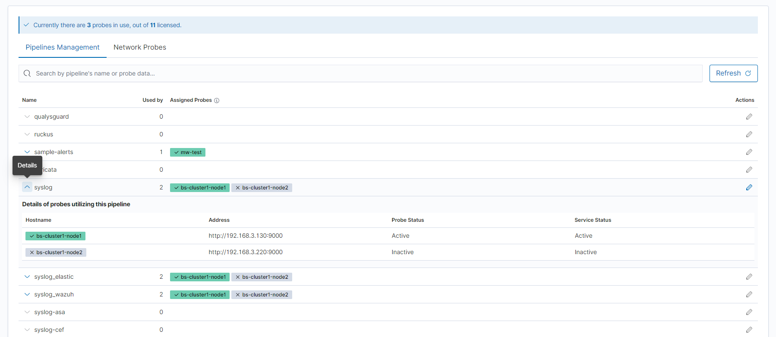Click edit pencil for syslog-asa pipeline
The image size is (776, 337).
[x=749, y=312]
